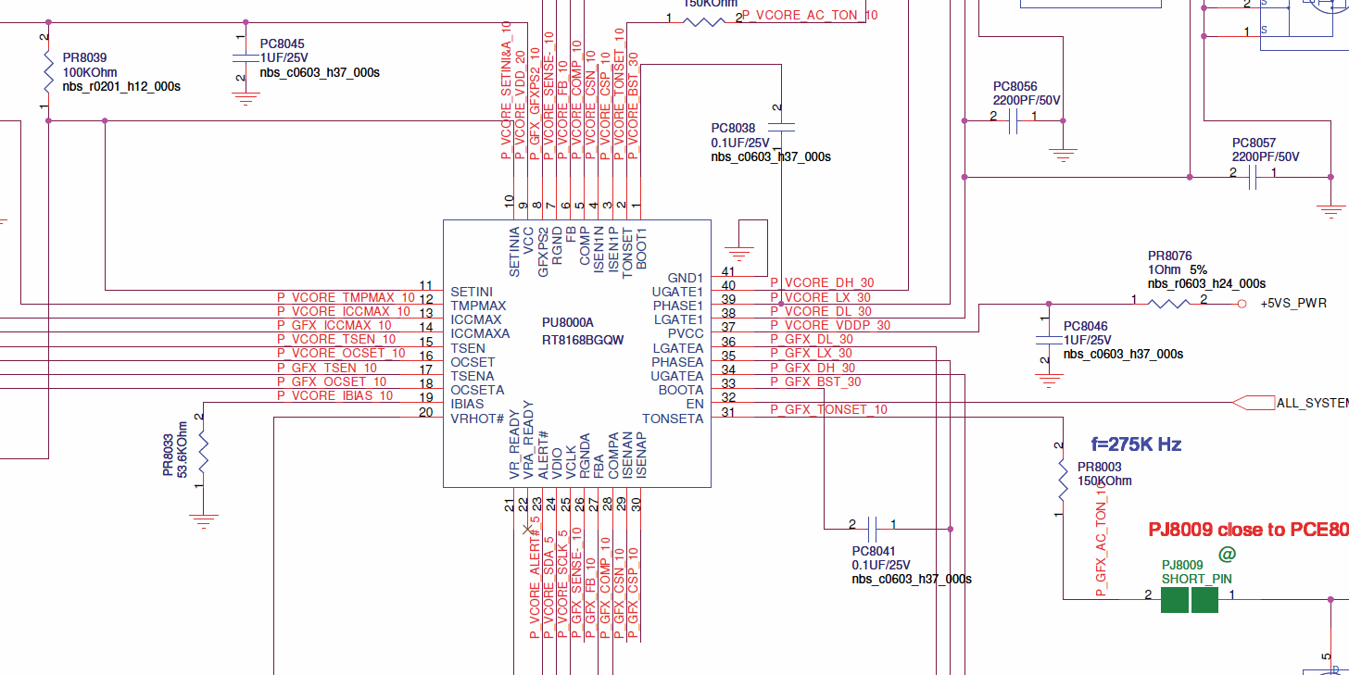Select net label P_VCORE_DH_30
Screen dimensions: 1349x675
click(x=822, y=282)
